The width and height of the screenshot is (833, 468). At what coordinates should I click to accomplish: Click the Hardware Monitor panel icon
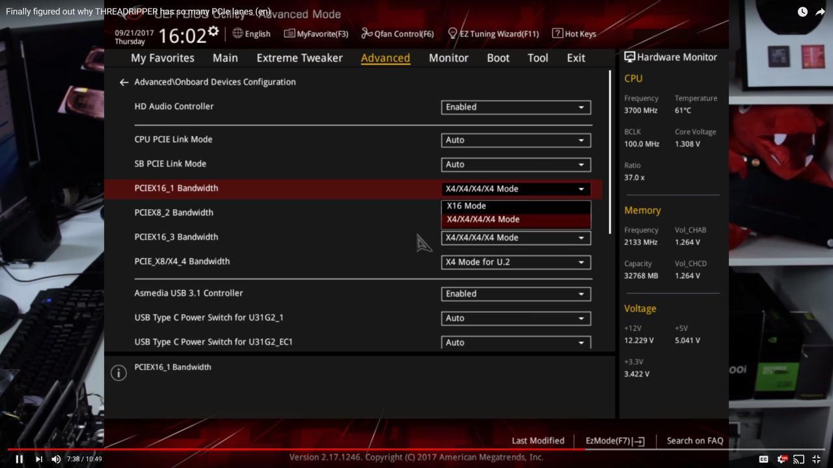pyautogui.click(x=629, y=57)
